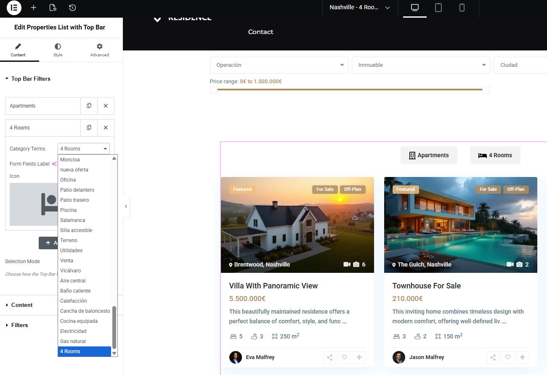The image size is (547, 375).
Task: Open the revision history icon
Action: 72,8
